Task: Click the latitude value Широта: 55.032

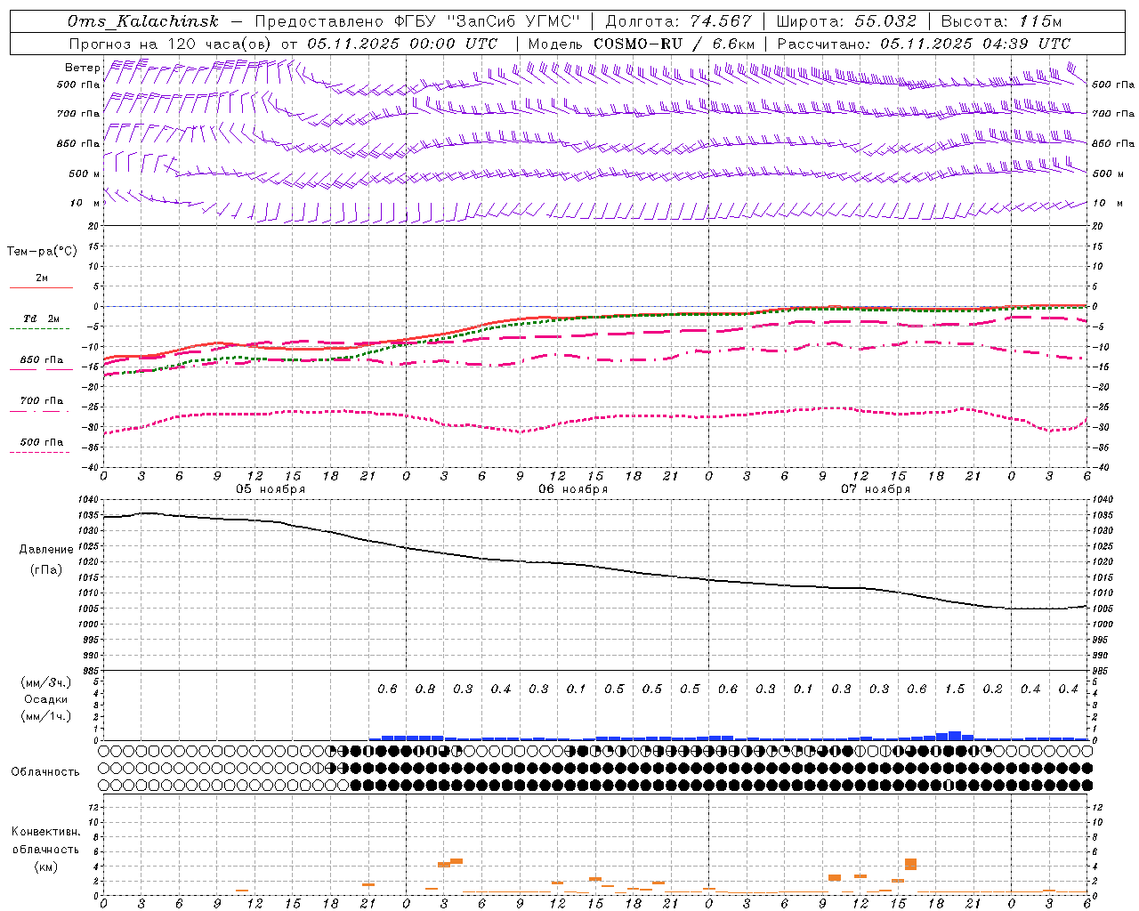Action: click(846, 21)
